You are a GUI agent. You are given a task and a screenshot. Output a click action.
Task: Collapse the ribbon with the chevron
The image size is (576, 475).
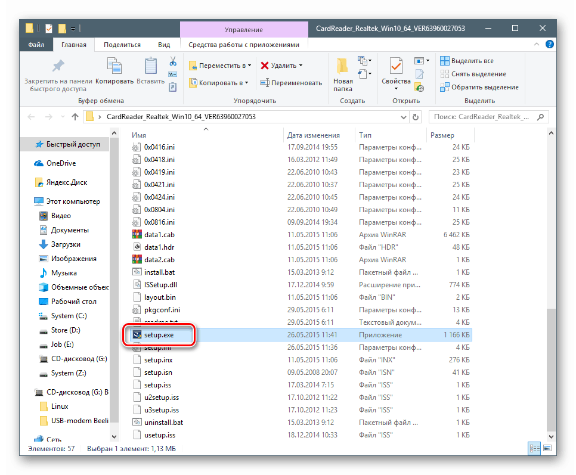click(x=536, y=45)
